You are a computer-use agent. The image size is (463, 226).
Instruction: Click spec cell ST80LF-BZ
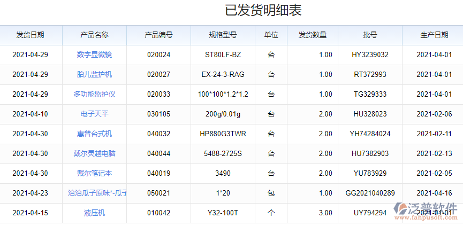tap(223, 55)
